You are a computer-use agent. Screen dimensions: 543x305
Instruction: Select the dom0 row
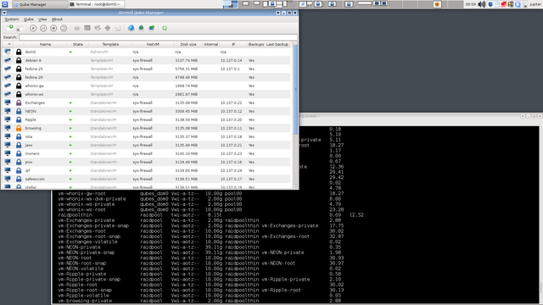point(147,52)
